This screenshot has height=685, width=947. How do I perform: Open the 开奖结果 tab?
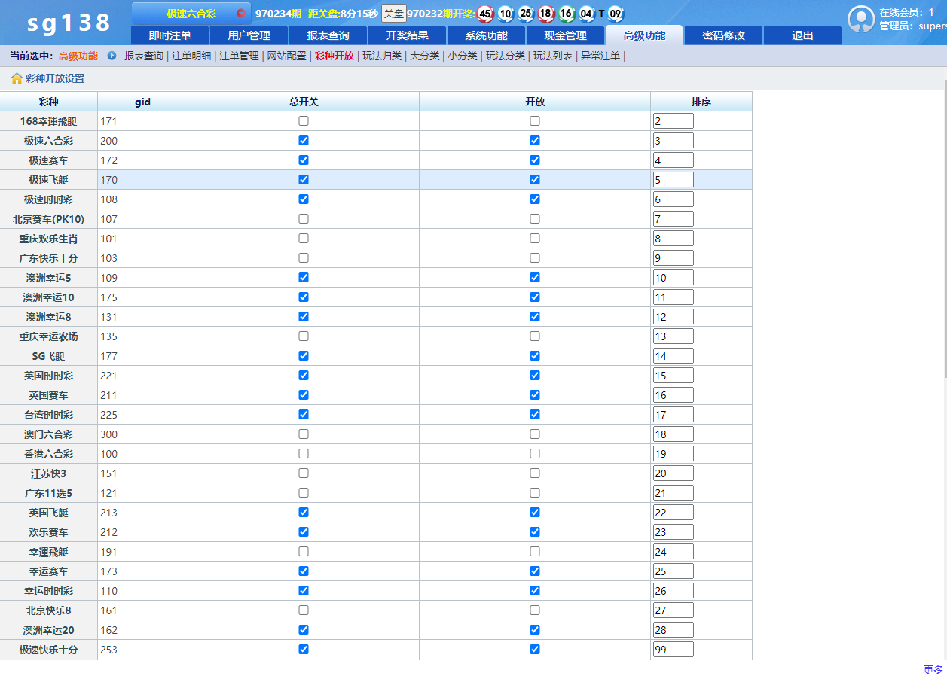pos(408,35)
